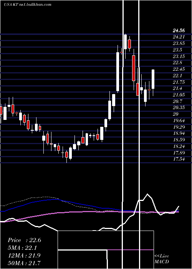Click the 20.7 price axis label
This screenshot has width=192, height=269.
(x=177, y=101)
